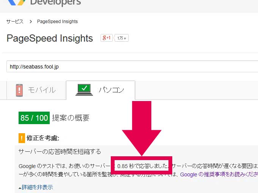Open the Google の推奨事項 link
The height and width of the screenshot is (193, 258).
pos(219,174)
